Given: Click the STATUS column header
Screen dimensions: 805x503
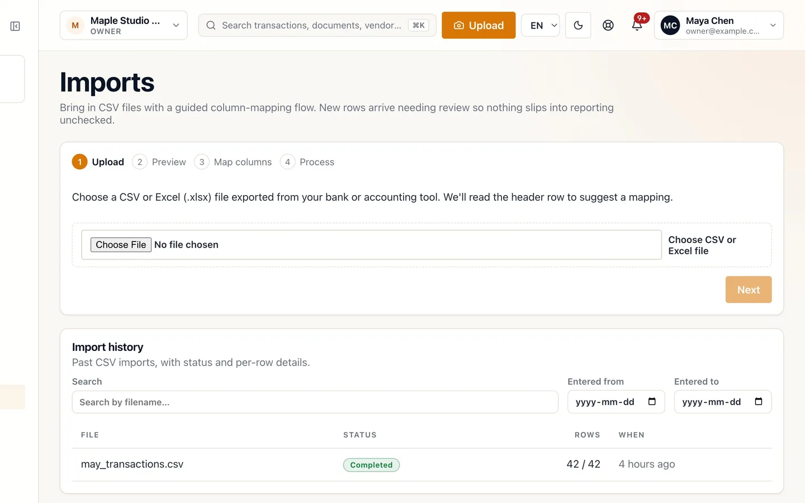Looking at the screenshot, I should point(360,435).
